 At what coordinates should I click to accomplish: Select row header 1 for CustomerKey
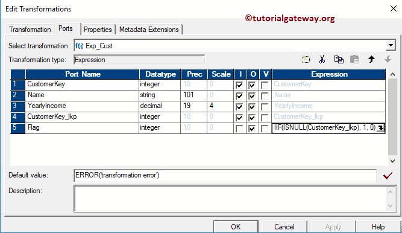coord(17,85)
